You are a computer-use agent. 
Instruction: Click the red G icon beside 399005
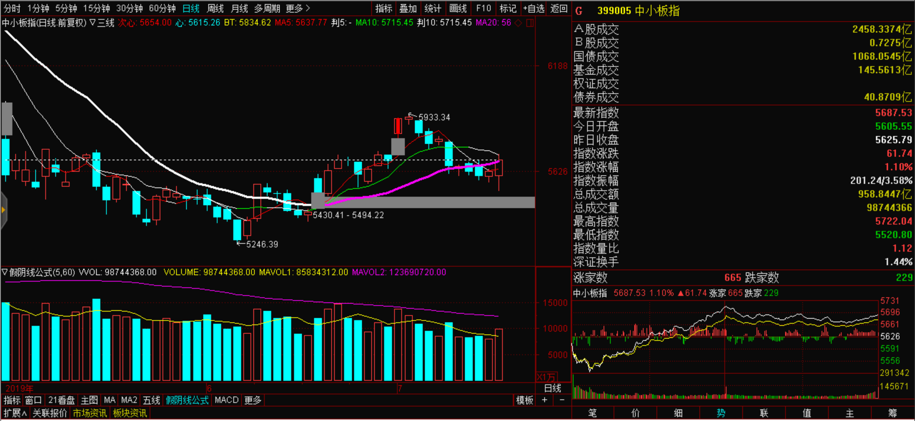[x=579, y=11]
